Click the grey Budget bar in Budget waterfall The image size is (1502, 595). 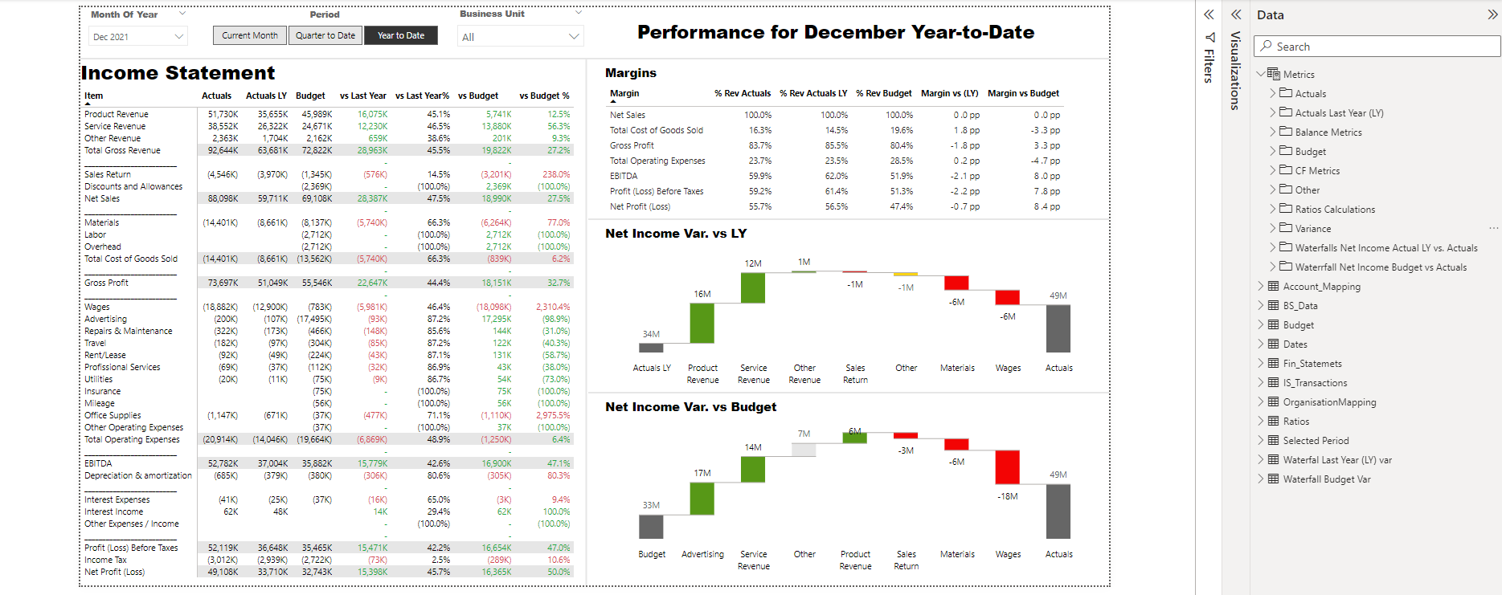[651, 526]
